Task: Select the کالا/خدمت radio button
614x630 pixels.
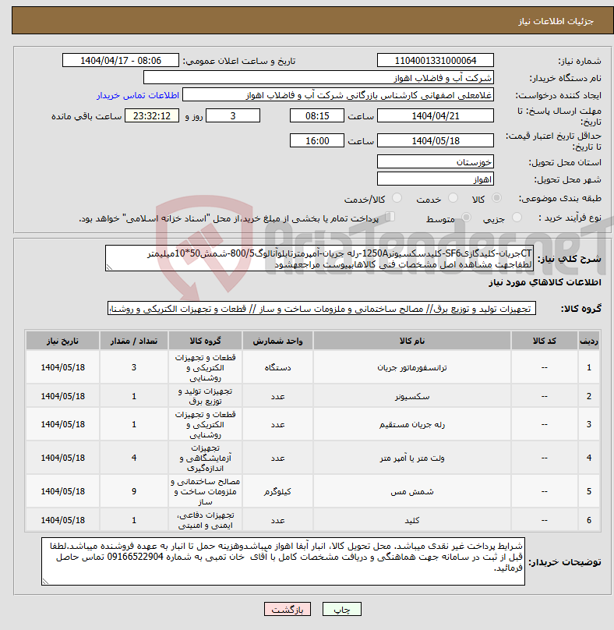Action: pyautogui.click(x=397, y=198)
